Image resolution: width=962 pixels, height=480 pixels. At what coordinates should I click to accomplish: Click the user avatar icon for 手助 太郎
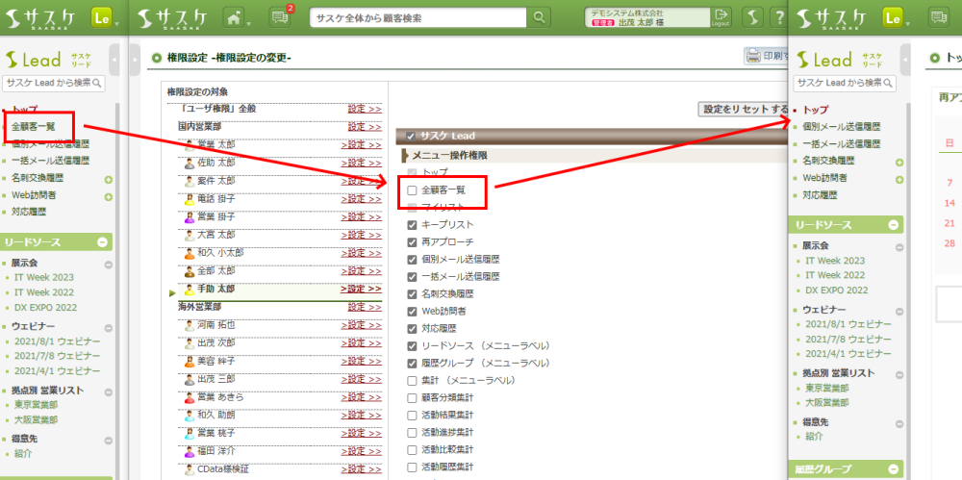coord(190,290)
